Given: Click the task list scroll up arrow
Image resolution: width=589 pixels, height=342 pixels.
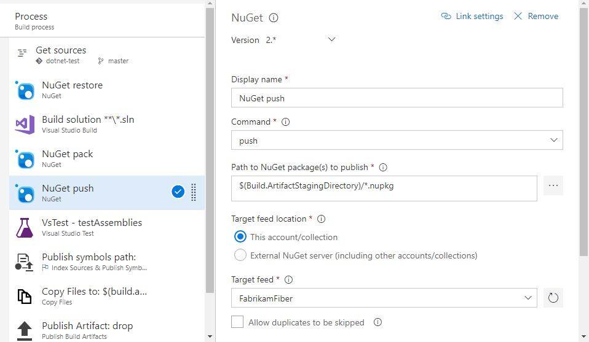Looking at the screenshot, I should pyautogui.click(x=210, y=3).
